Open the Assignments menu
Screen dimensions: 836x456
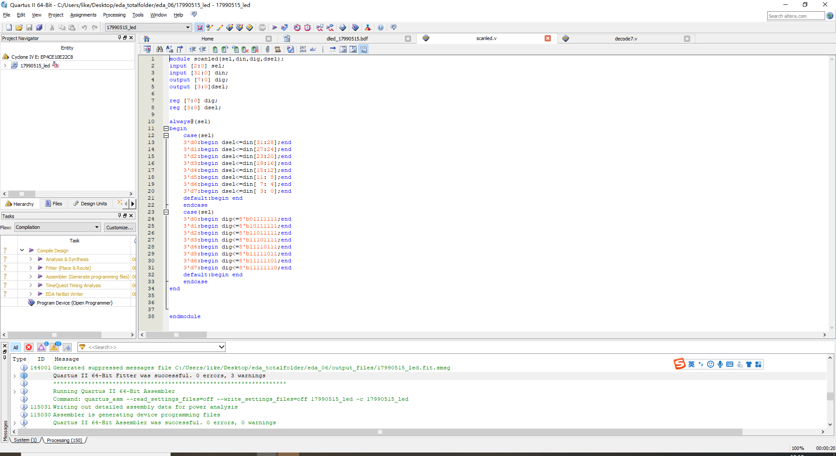[83, 15]
